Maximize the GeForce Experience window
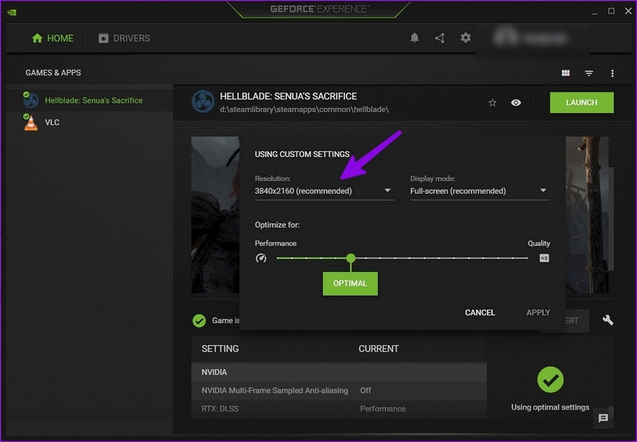The image size is (637, 442). 611,11
